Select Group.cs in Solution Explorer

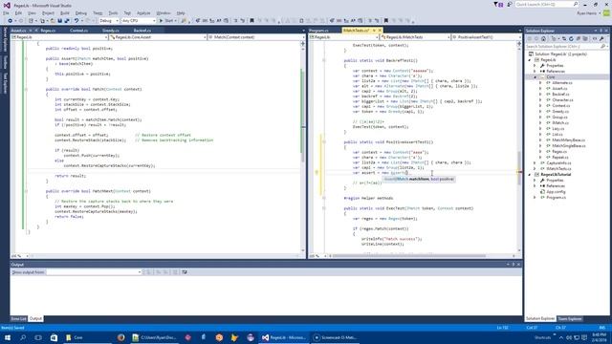559,118
